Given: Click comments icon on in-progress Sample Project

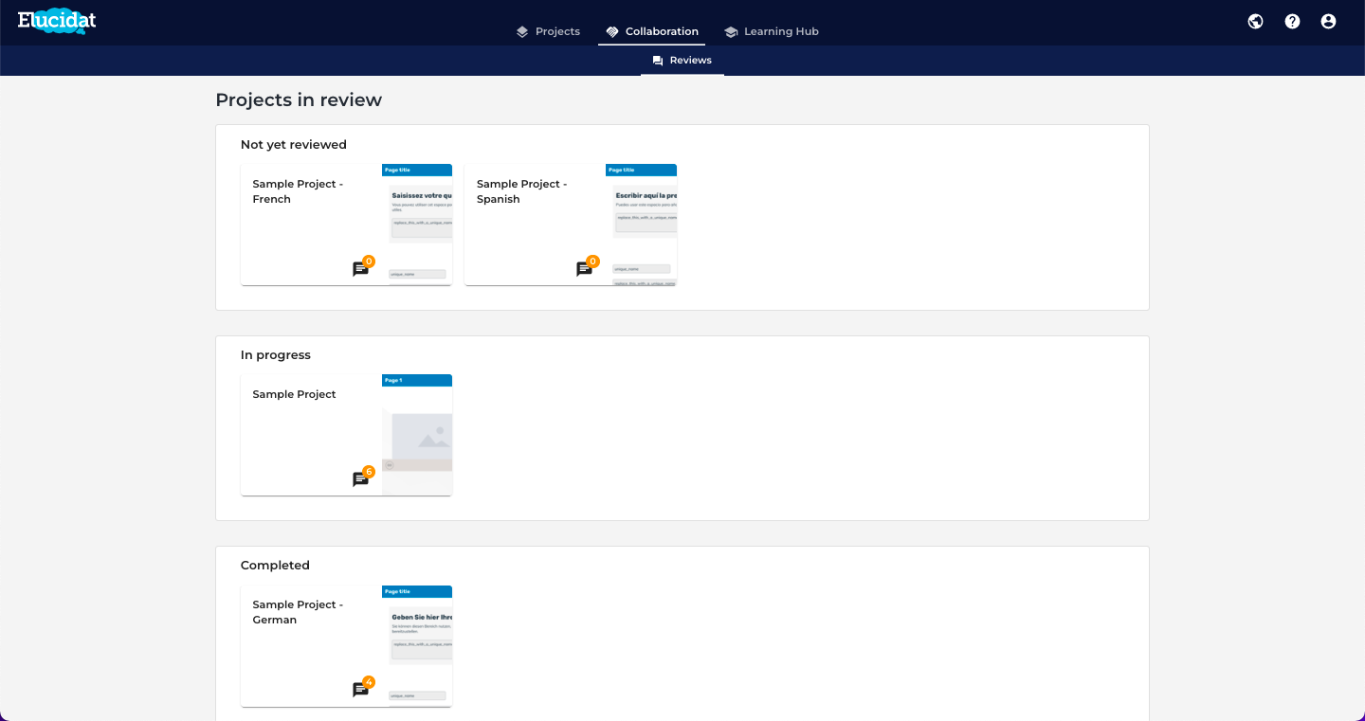Looking at the screenshot, I should pos(360,479).
